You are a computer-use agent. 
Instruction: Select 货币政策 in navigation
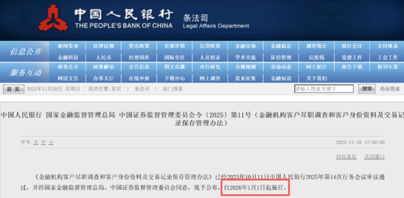pos(139,46)
